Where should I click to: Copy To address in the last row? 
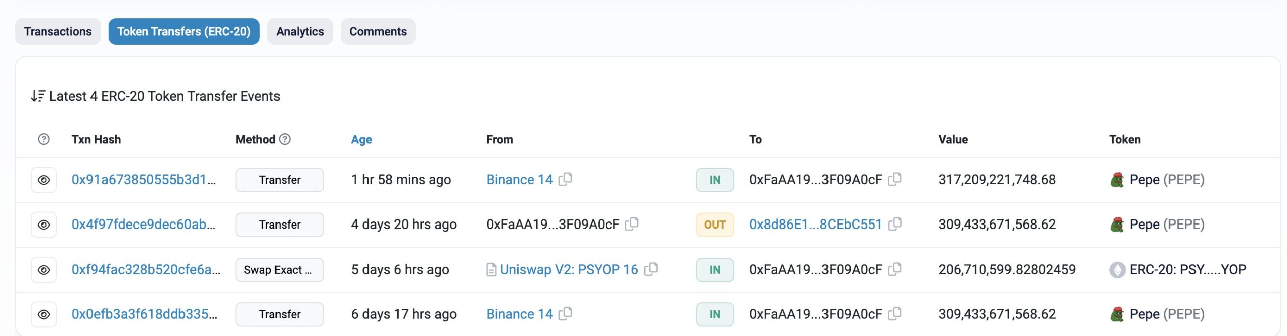tap(895, 314)
